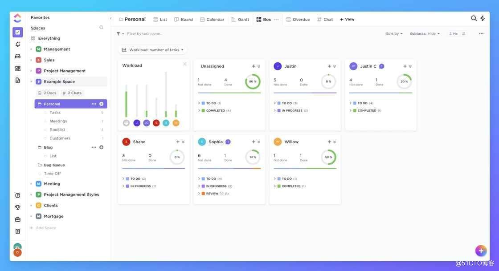Add a task to Justin's box
499x271 pixels.
(329, 66)
